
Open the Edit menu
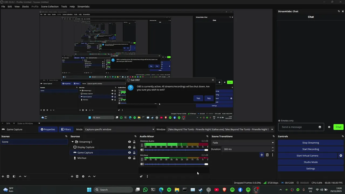(10, 6)
